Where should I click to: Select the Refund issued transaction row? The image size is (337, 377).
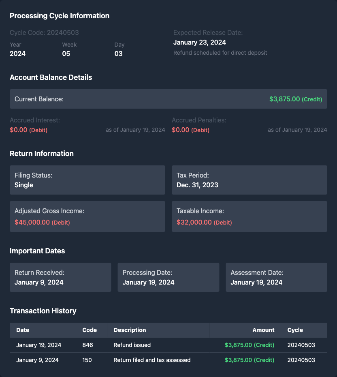coord(168,345)
